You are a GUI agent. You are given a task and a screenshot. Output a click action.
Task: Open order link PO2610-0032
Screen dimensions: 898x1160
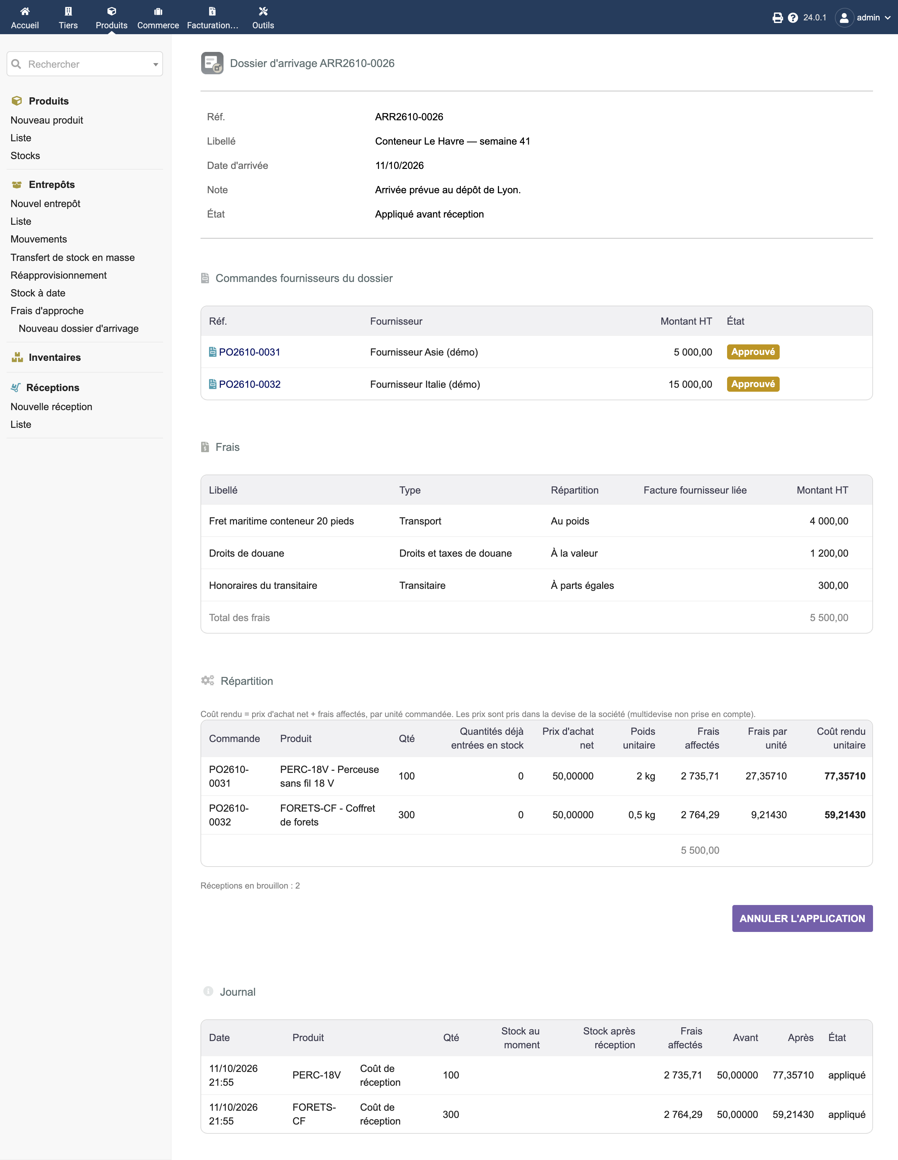tap(250, 384)
